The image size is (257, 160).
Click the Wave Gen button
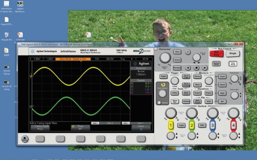[x=175, y=101]
